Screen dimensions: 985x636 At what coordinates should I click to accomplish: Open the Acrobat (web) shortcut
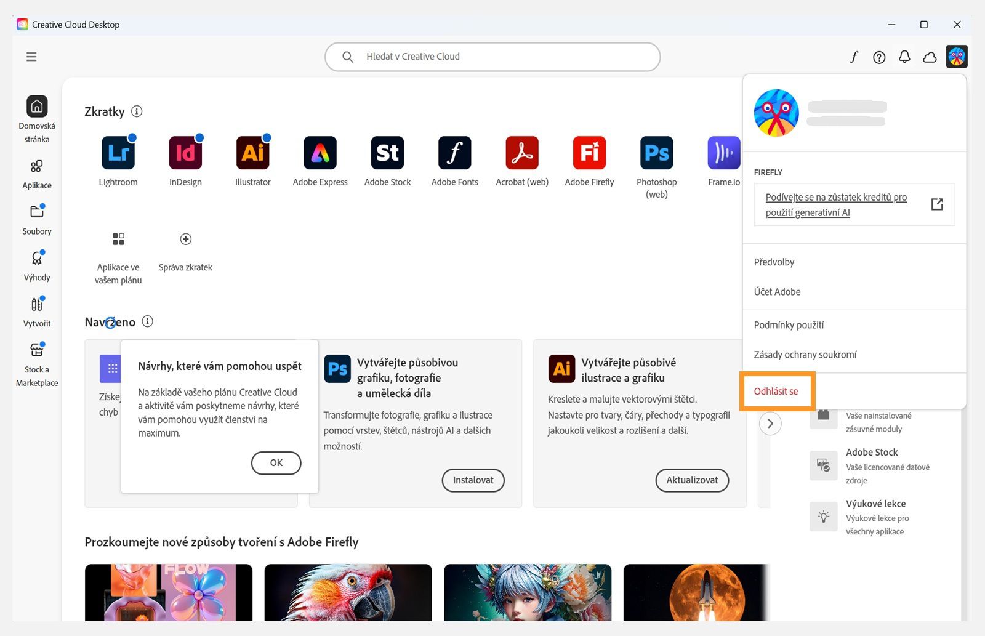coord(522,161)
